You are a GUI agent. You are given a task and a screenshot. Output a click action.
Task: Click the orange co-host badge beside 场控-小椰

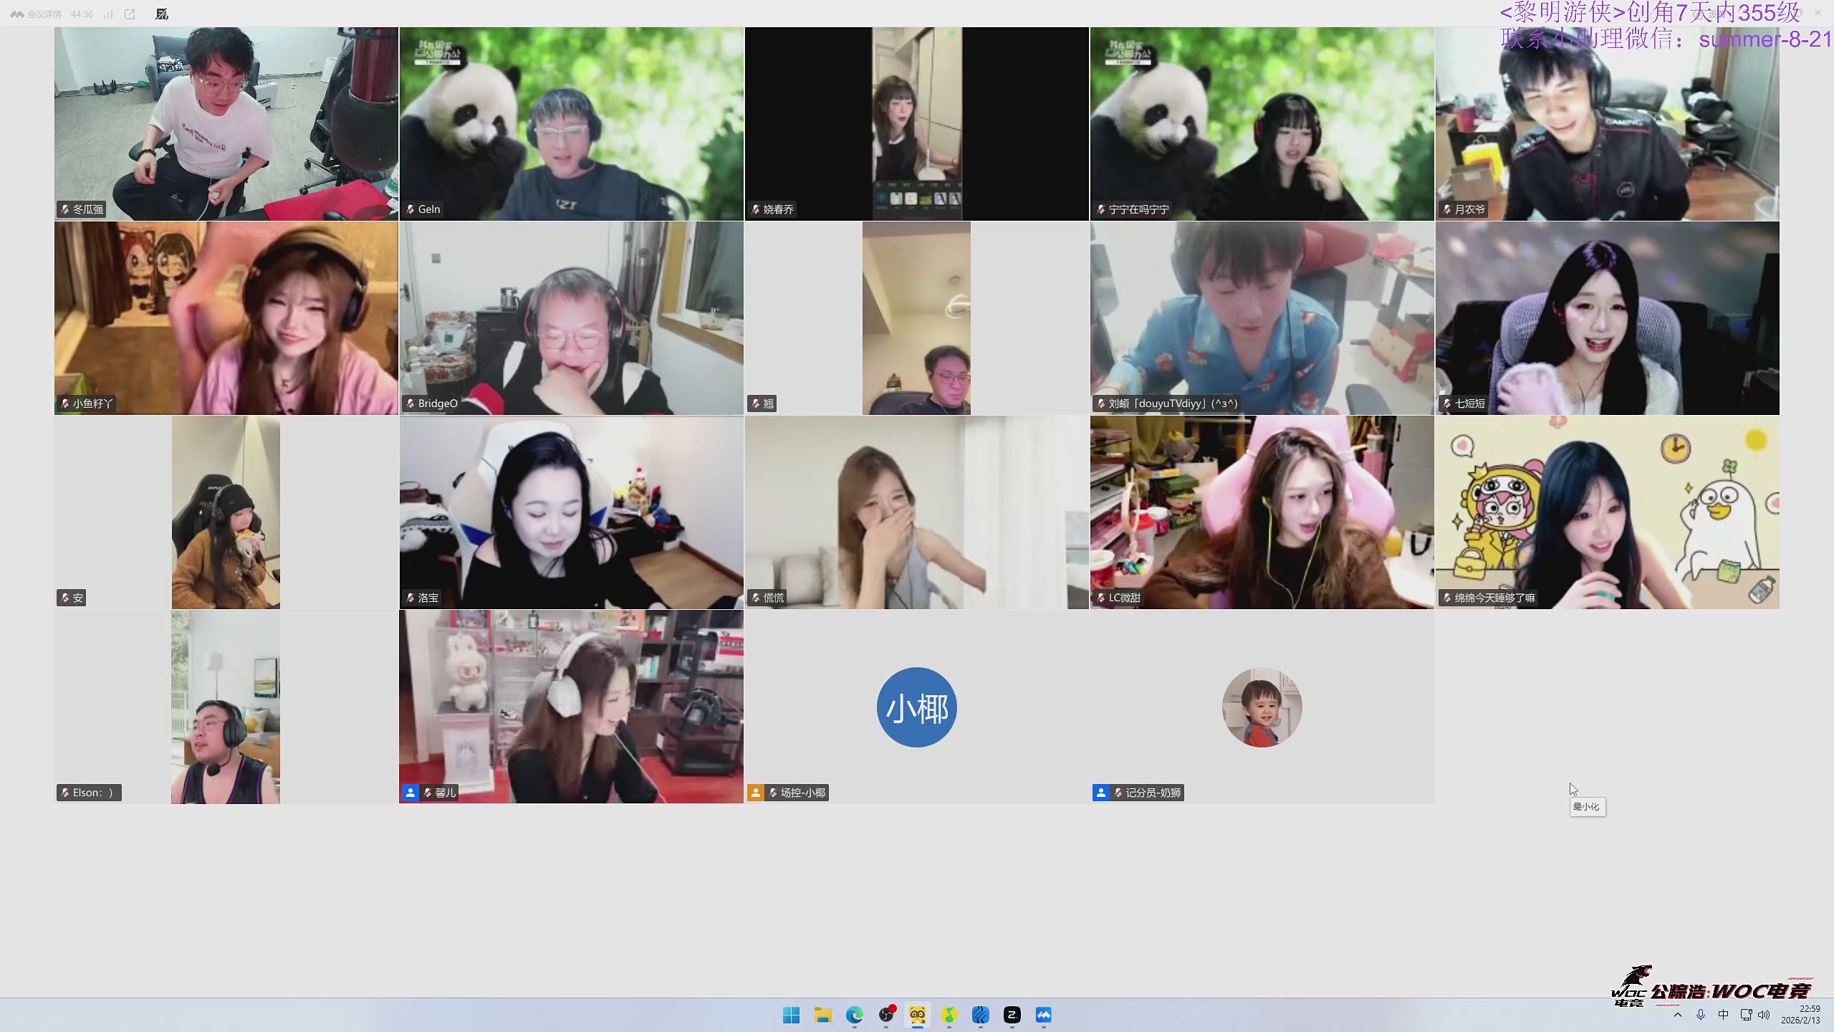(755, 793)
